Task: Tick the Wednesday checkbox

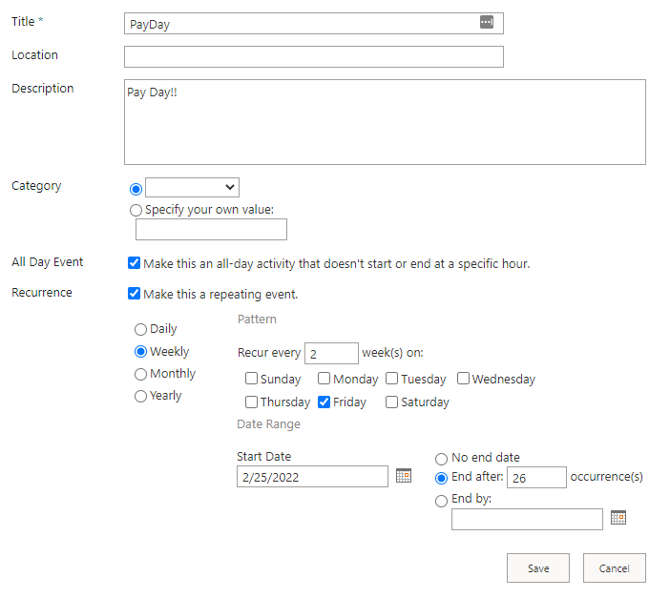Action: (463, 379)
